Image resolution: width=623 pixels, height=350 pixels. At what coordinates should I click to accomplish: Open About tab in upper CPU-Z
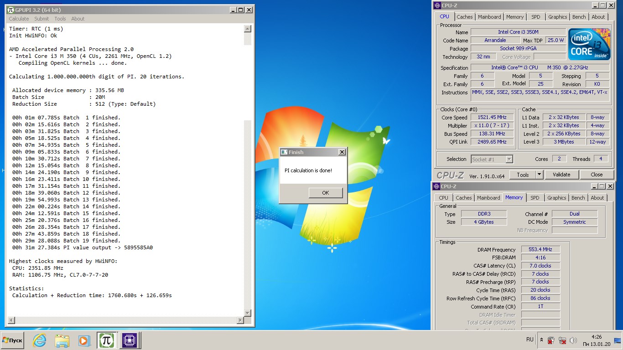click(598, 17)
